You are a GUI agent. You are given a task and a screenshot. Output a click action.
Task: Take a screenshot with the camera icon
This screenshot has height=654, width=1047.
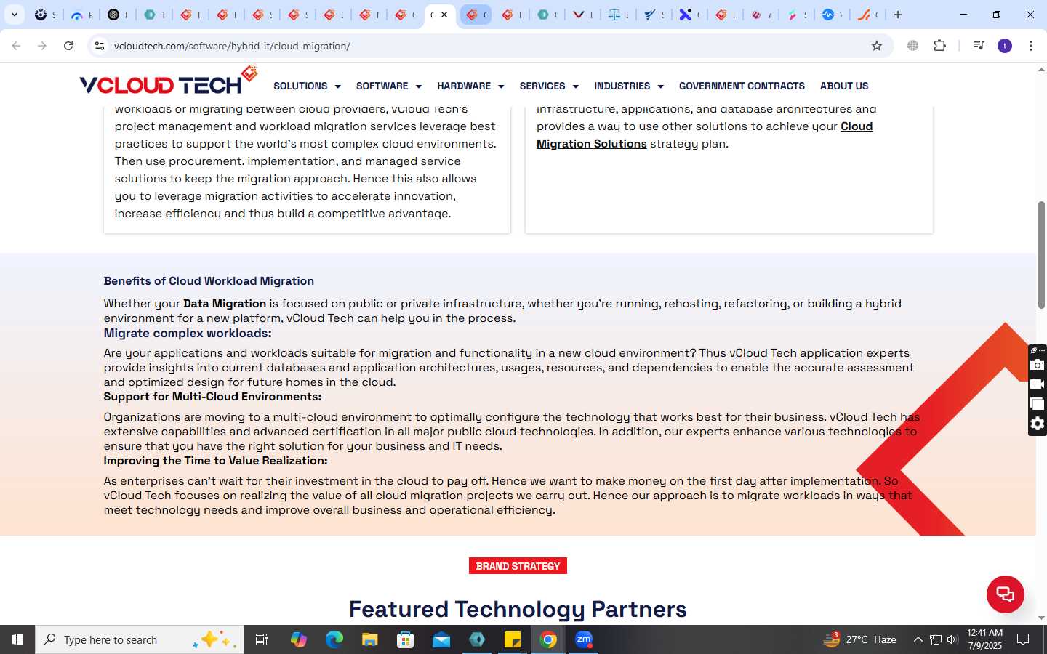click(x=1038, y=365)
